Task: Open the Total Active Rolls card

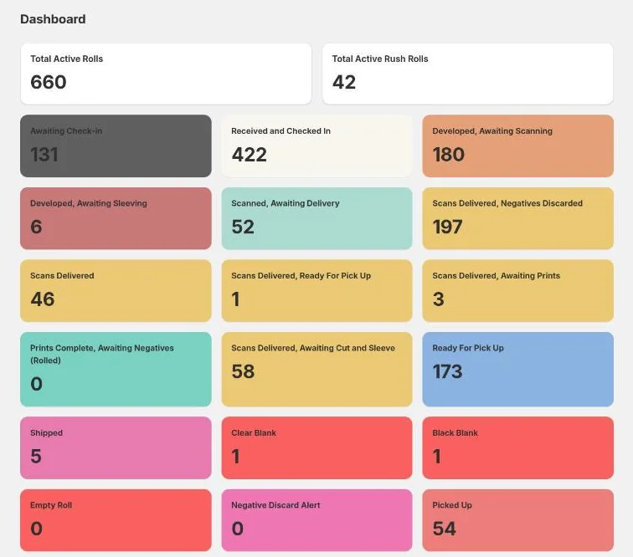Action: [x=166, y=74]
